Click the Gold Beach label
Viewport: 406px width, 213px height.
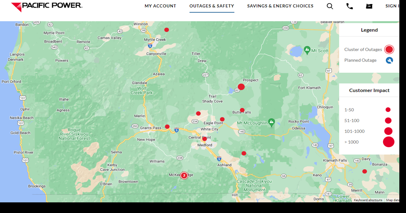20,133
